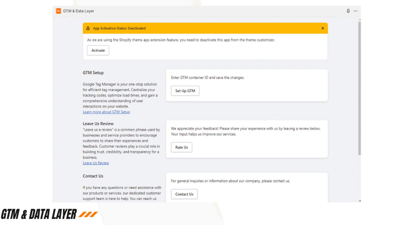Click the Set Up GTM button
This screenshot has width=400, height=225.
(185, 91)
